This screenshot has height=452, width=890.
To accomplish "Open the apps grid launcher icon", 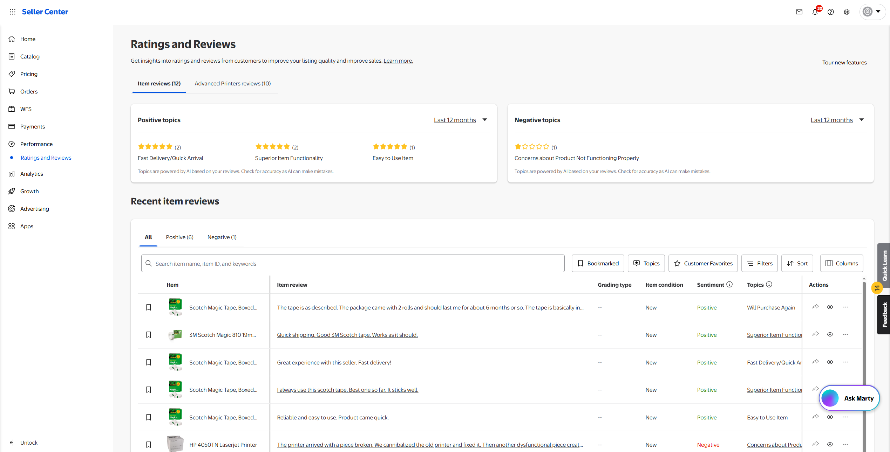I will 13,12.
